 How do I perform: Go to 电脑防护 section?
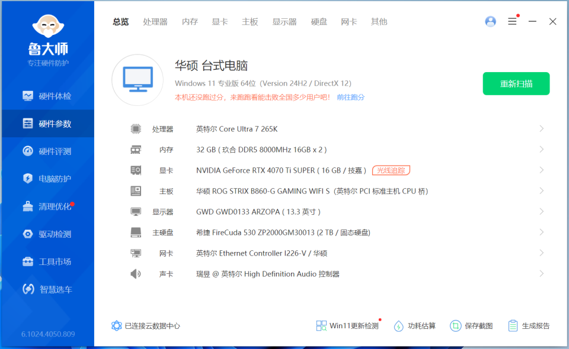(47, 179)
